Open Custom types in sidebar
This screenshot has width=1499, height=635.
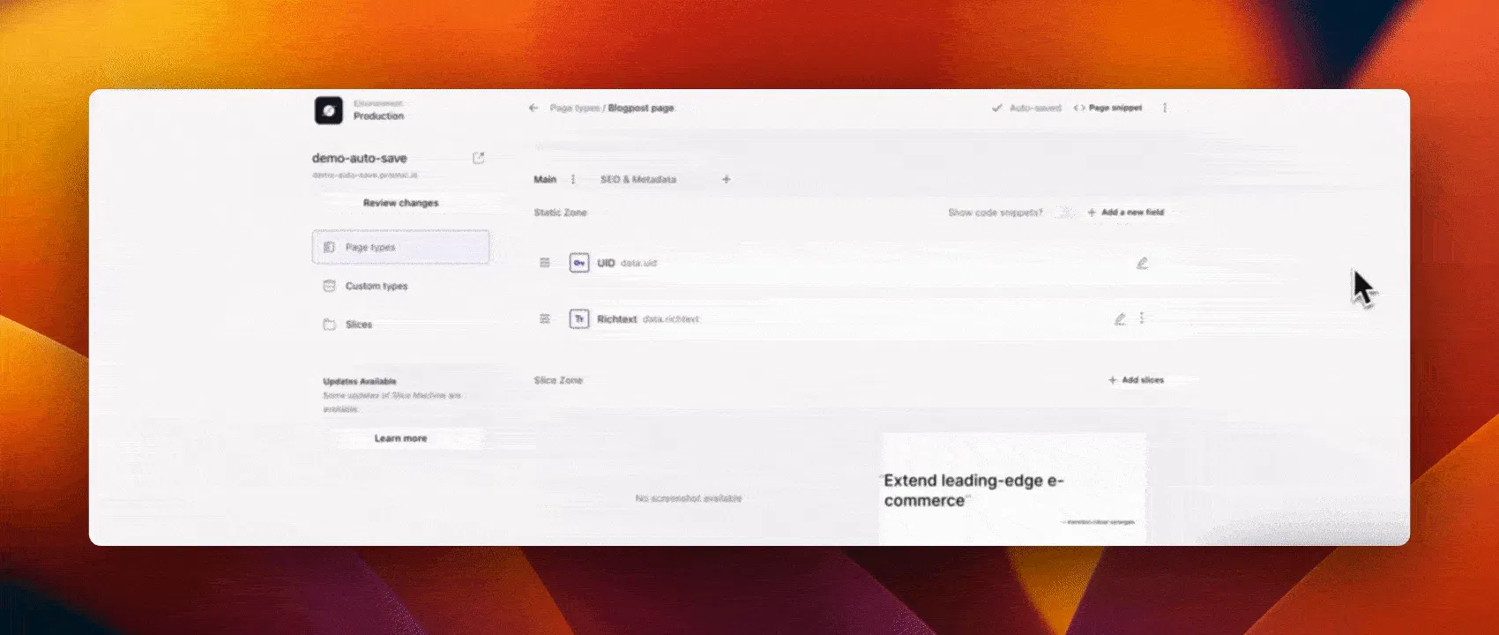pyautogui.click(x=401, y=286)
